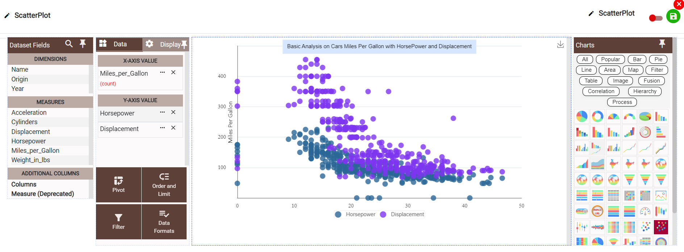Click the search icon in Dataset Fields
684x252 pixels.
(68, 44)
